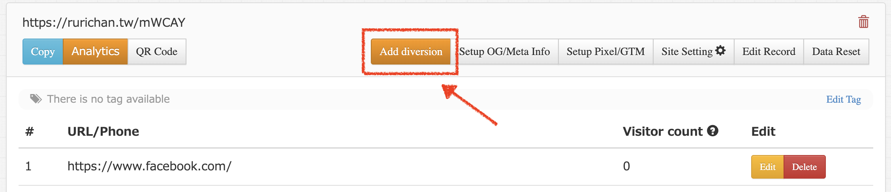Click the URL/Phone column header

pos(103,131)
